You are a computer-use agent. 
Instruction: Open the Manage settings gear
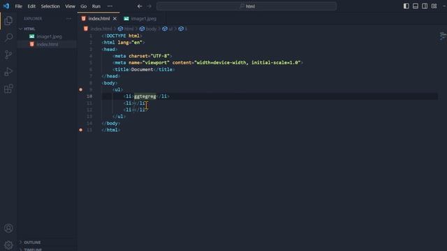[x=8, y=245]
